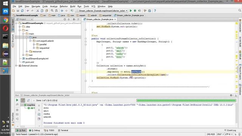Click the Save All toolbar icon
This screenshot has width=242, height=136.
pyautogui.click(x=18, y=11)
